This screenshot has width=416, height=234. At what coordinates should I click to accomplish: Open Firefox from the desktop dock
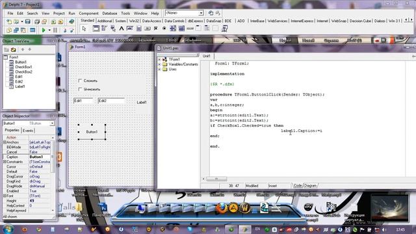[221, 208]
